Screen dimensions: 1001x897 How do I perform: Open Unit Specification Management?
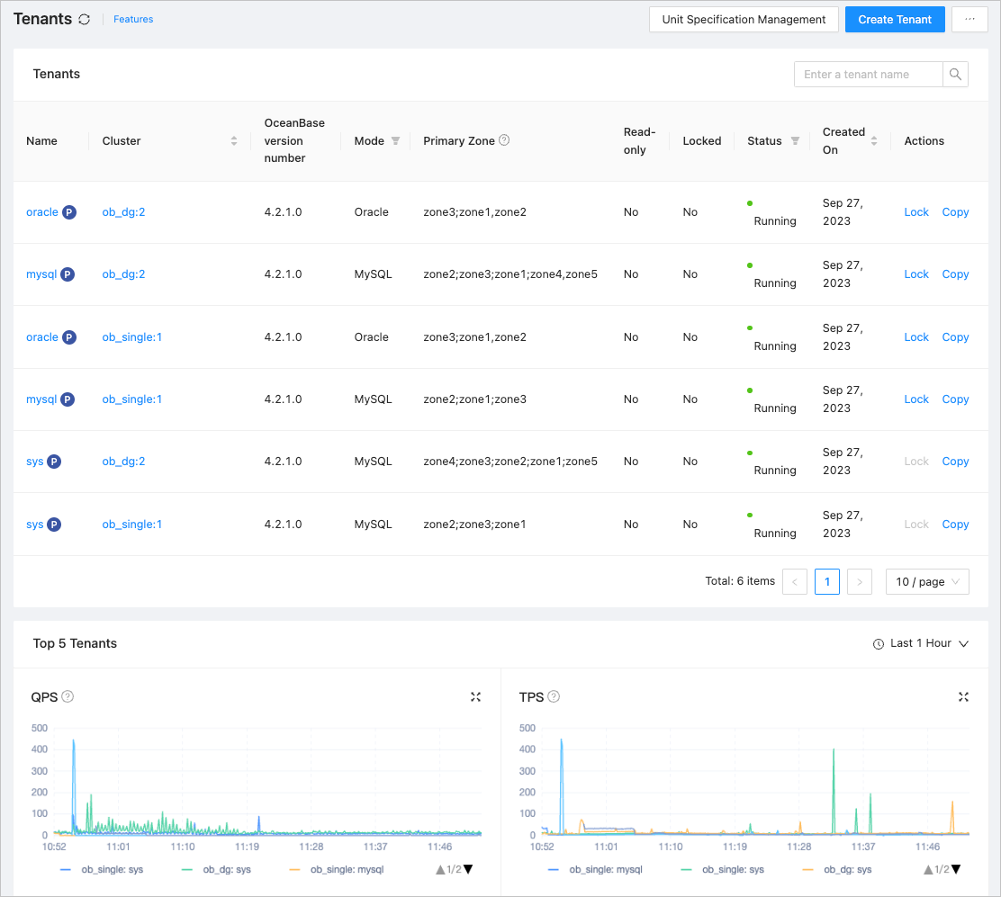click(x=744, y=20)
